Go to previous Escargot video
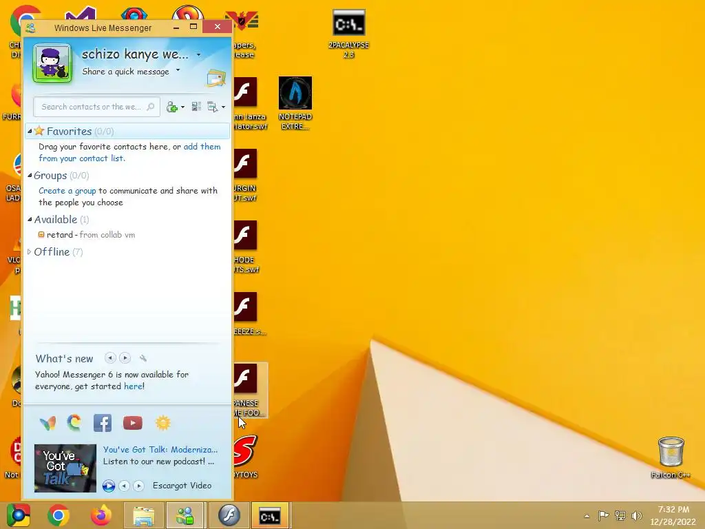 tap(124, 486)
